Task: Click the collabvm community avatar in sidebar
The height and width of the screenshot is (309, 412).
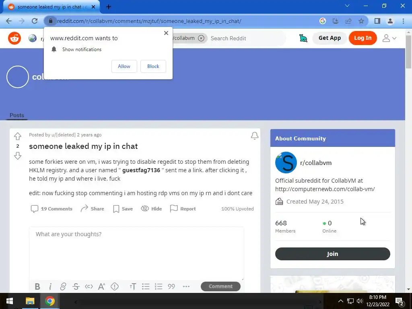Action: tap(286, 163)
